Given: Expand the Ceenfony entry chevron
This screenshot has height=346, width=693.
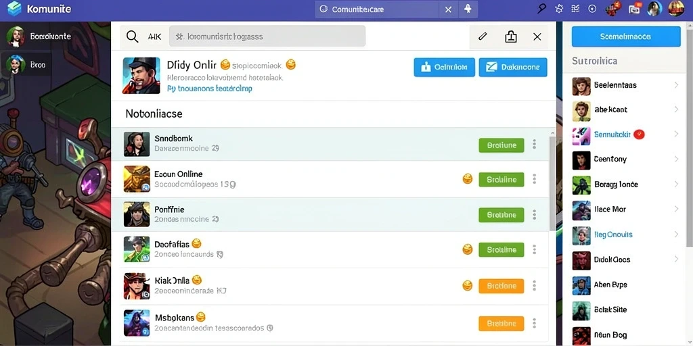Looking at the screenshot, I should point(676,159).
